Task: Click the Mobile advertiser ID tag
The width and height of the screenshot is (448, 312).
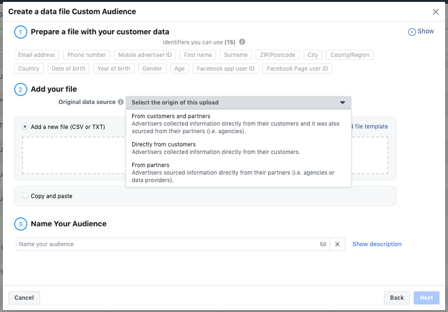Action: (145, 55)
